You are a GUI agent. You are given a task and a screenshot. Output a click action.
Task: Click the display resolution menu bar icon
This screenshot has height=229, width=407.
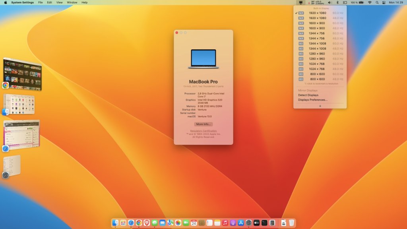[x=300, y=3]
